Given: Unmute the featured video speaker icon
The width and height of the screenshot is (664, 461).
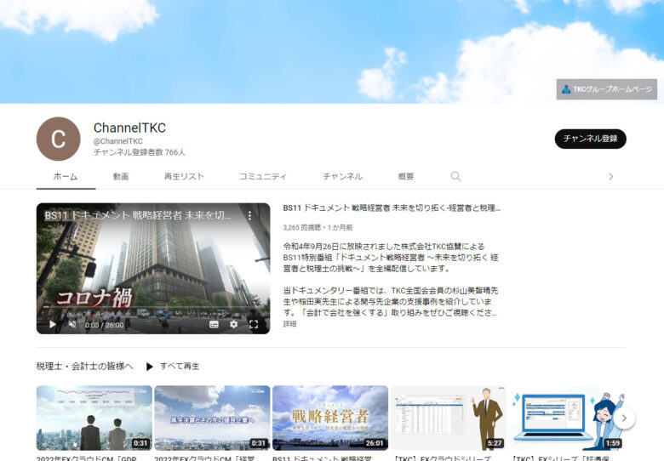Looking at the screenshot, I should (72, 324).
